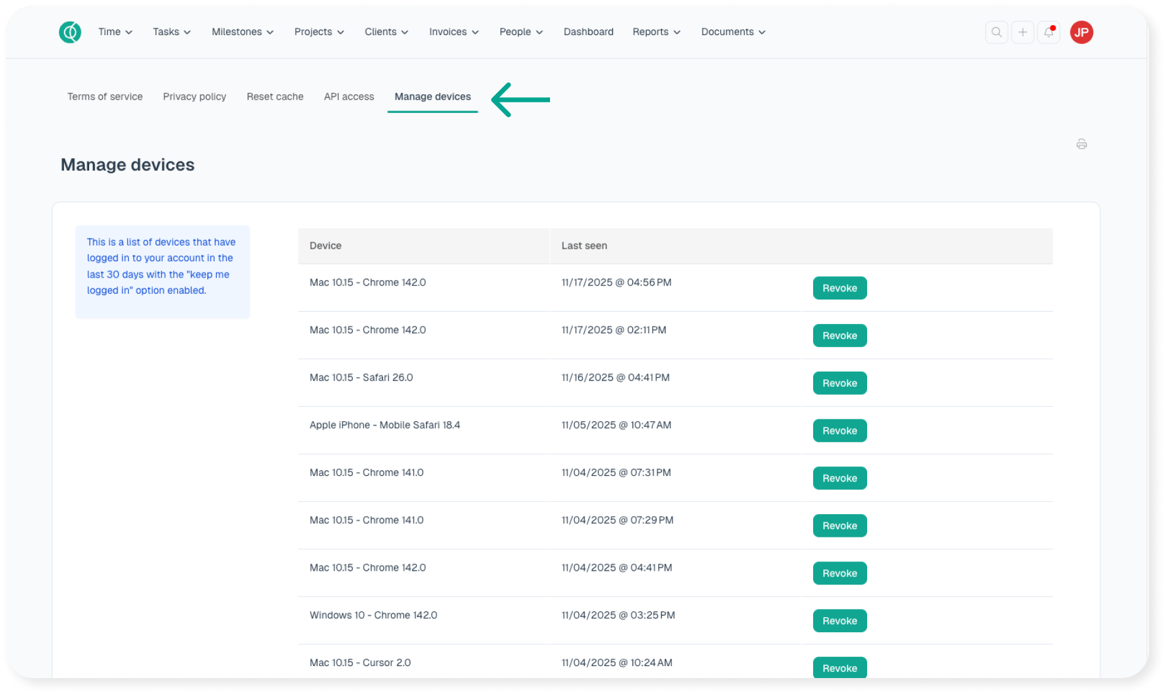Revoke the Mac Safari 26.0 device
1166x695 pixels.
click(839, 383)
